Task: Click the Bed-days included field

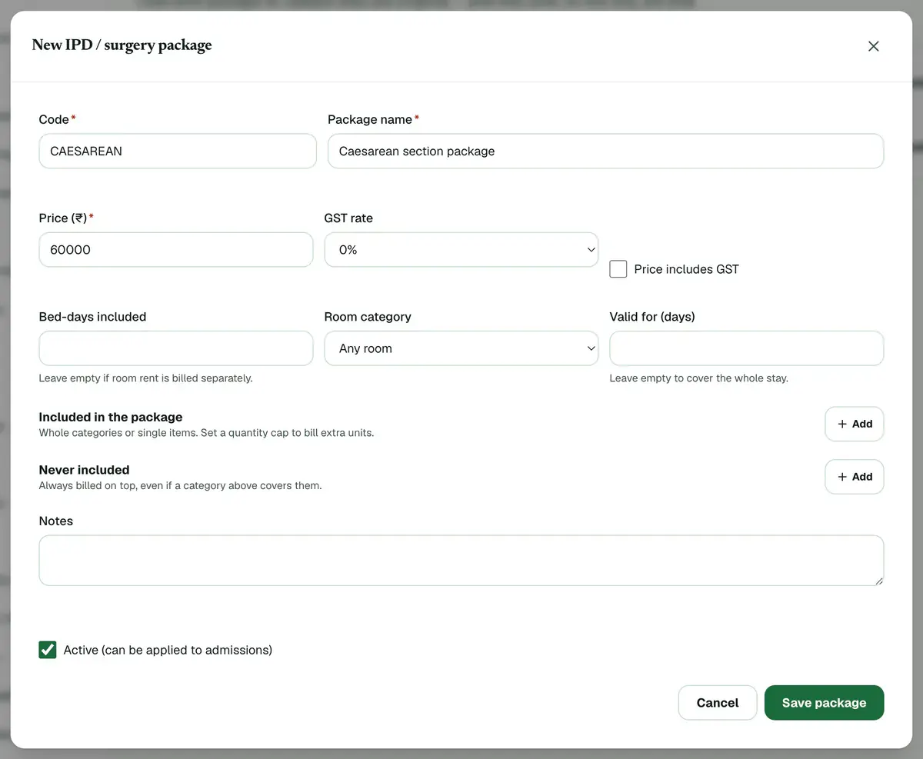Action: pos(176,348)
